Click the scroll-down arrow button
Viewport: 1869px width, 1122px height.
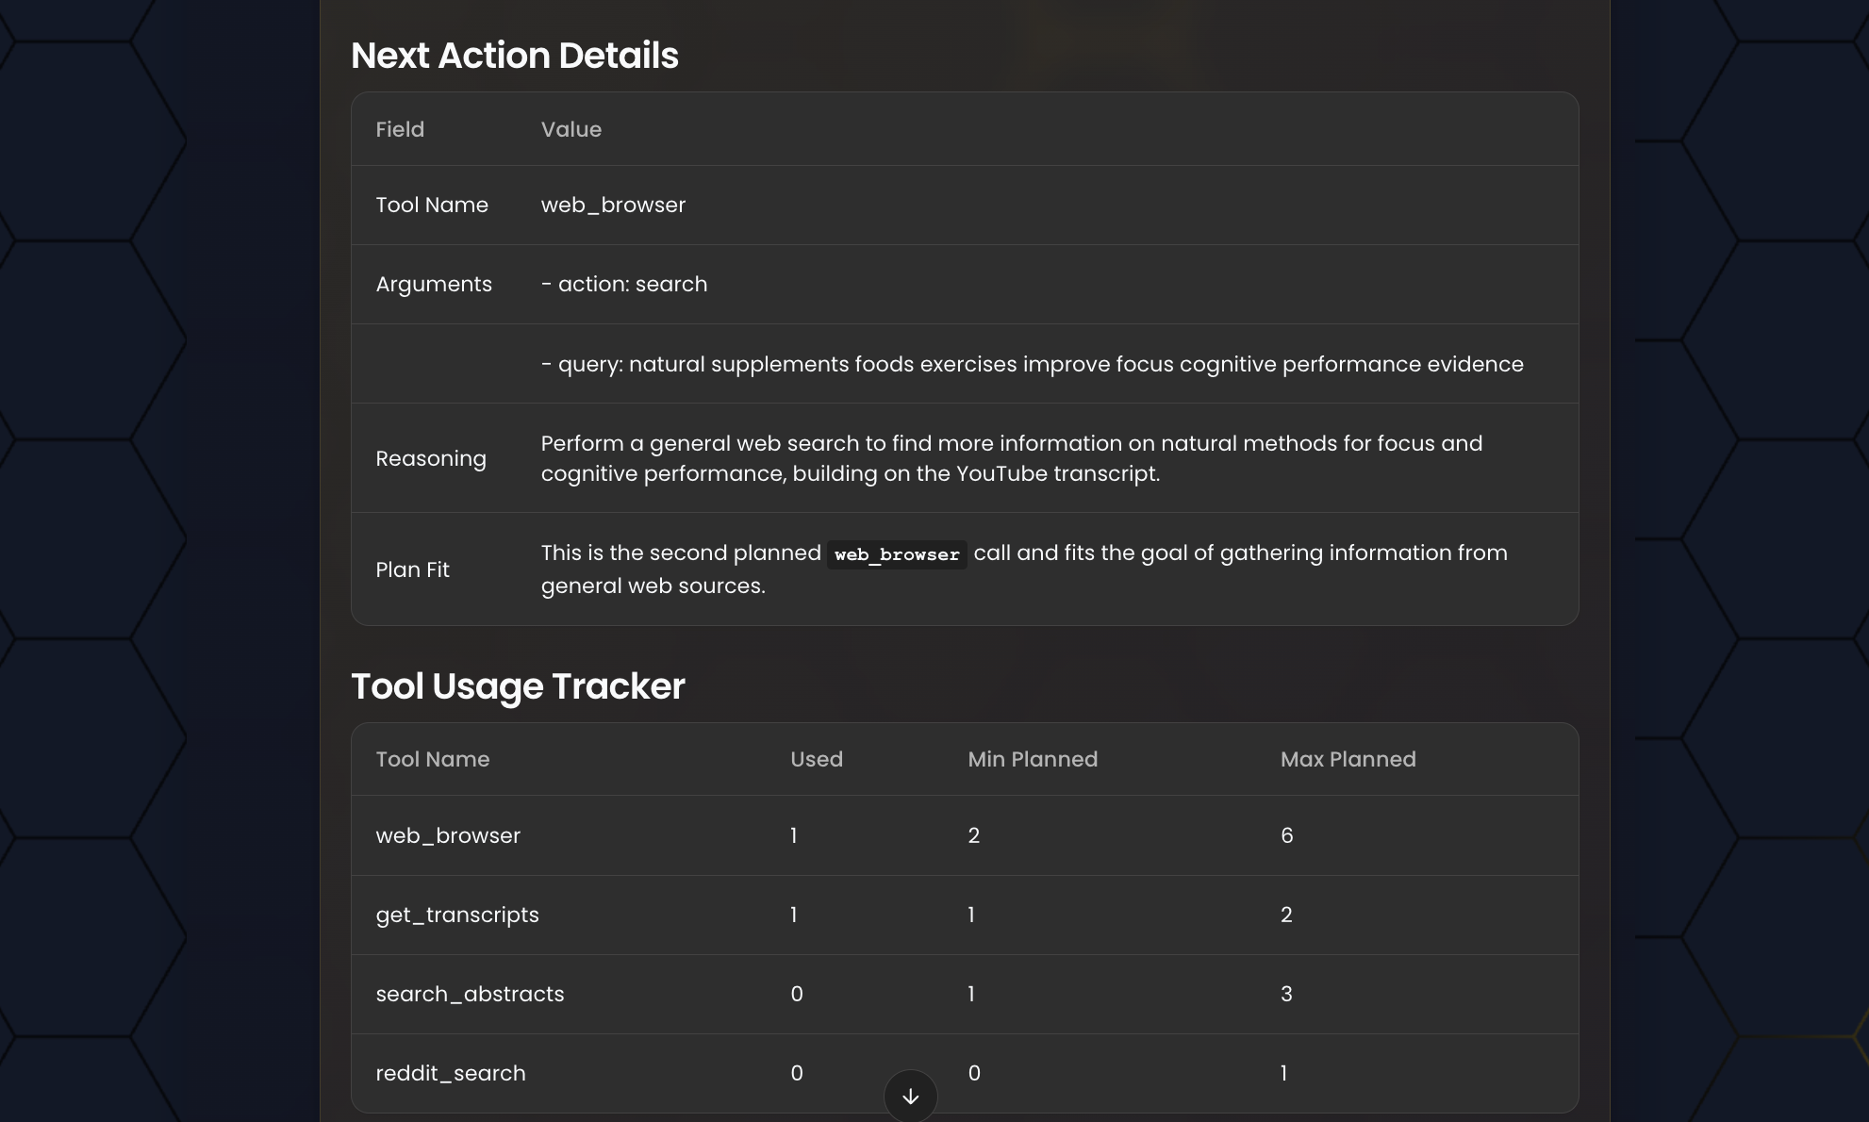(x=910, y=1096)
